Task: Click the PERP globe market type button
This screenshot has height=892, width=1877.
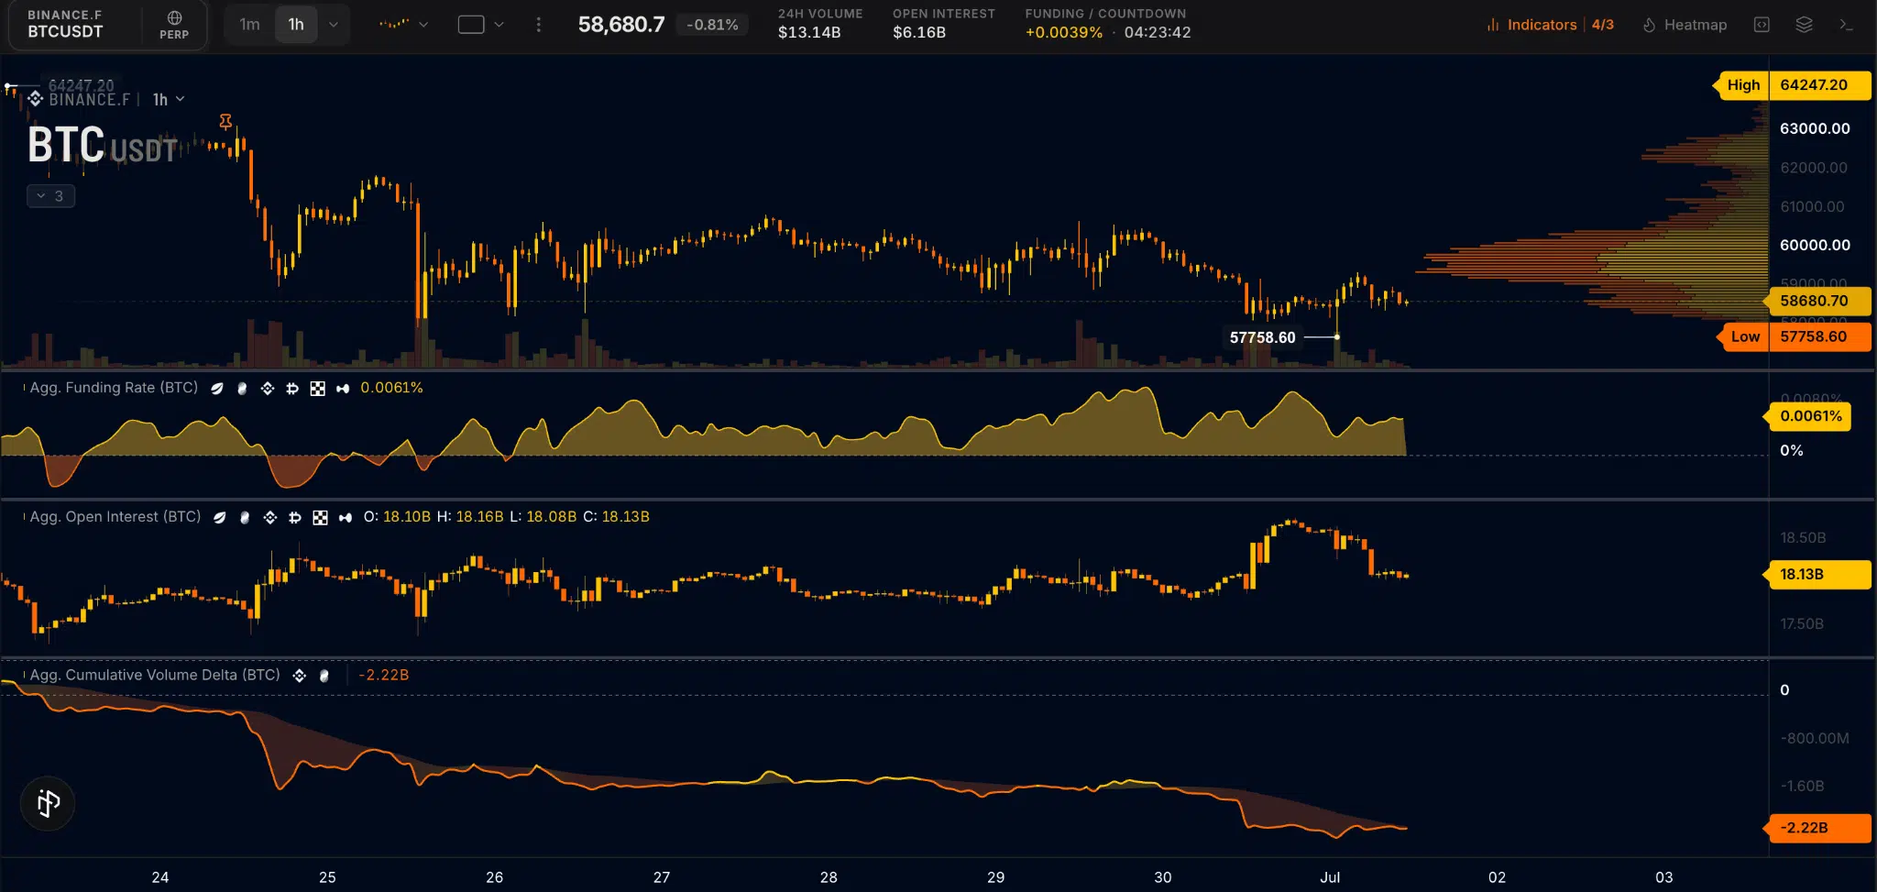Action: click(x=174, y=25)
